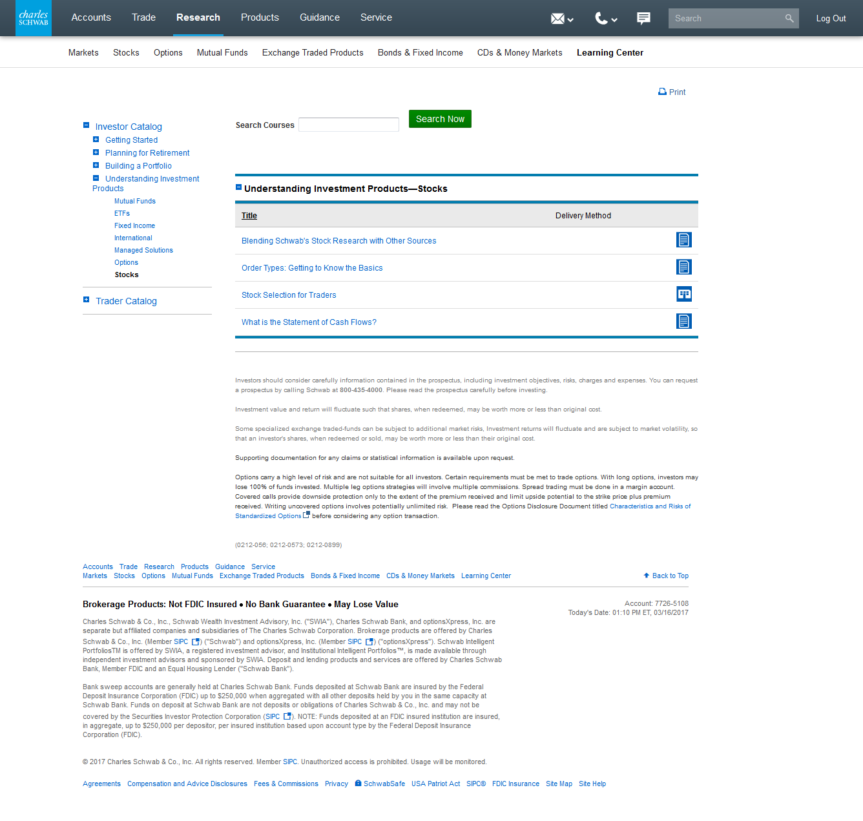Viewport: 863px width, 821px height.
Task: Click the Back to Top arrow icon
Action: click(x=647, y=575)
